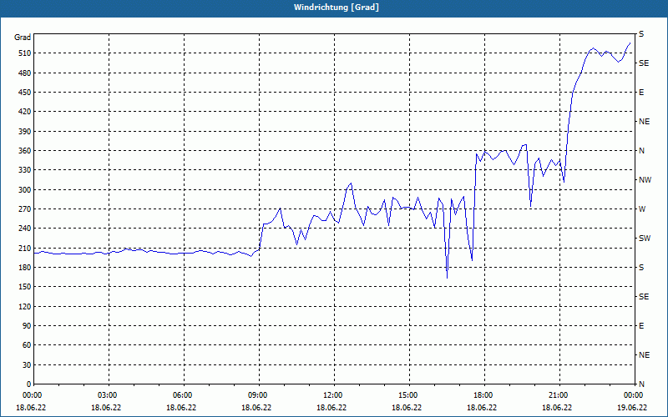Click the 09:00 time label

tap(258, 395)
